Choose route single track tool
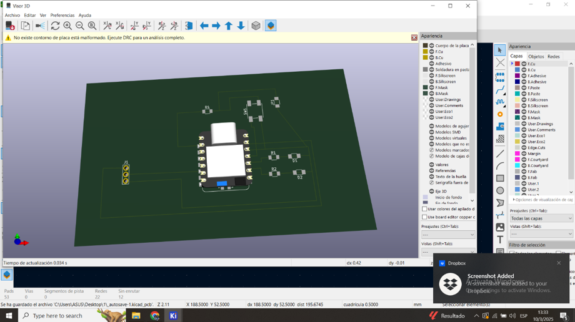Image resolution: width=575 pixels, height=322 pixels. (x=500, y=90)
